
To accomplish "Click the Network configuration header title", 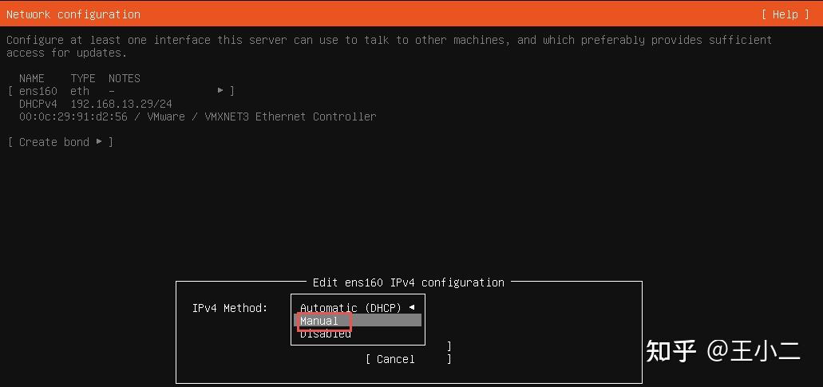I will [x=73, y=14].
